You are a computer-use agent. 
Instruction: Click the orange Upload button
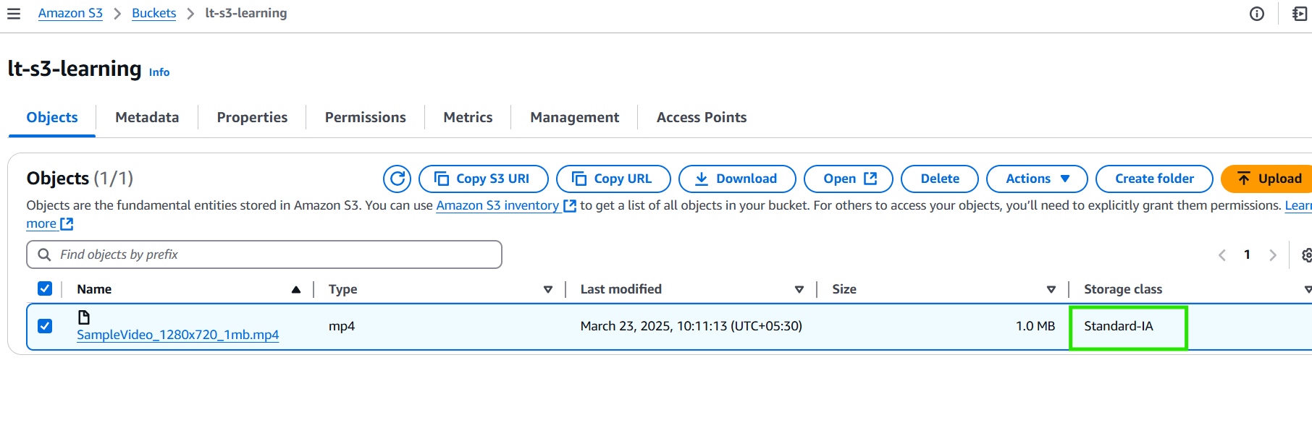tap(1267, 179)
